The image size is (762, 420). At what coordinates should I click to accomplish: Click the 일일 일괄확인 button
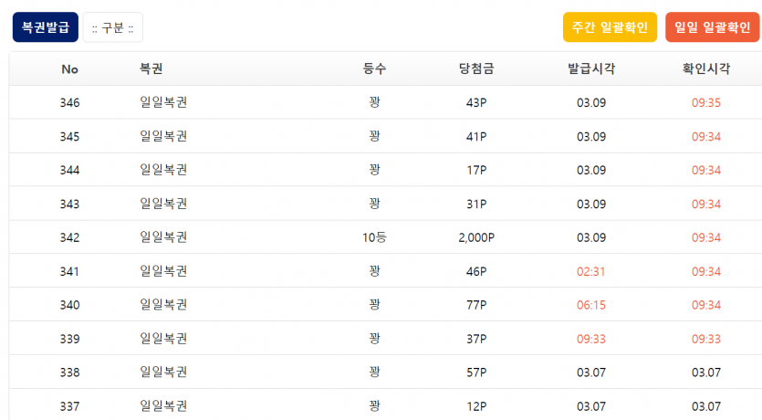713,27
